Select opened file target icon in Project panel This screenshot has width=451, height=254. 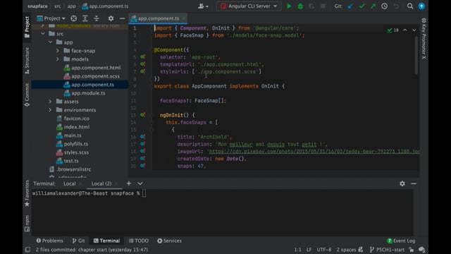pyautogui.click(x=73, y=18)
